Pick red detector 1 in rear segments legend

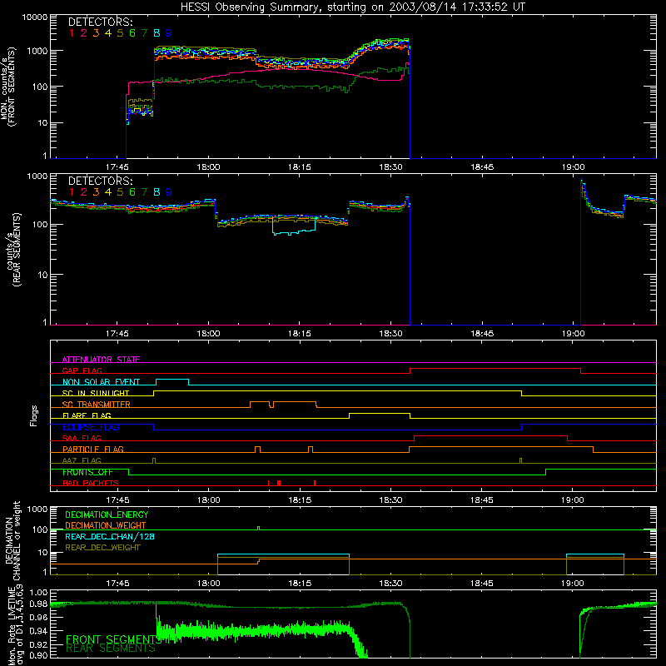(x=72, y=192)
